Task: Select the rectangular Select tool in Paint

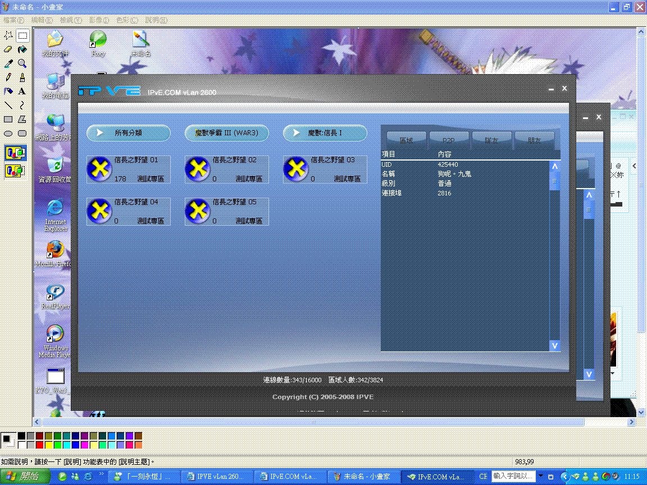Action: click(x=22, y=35)
